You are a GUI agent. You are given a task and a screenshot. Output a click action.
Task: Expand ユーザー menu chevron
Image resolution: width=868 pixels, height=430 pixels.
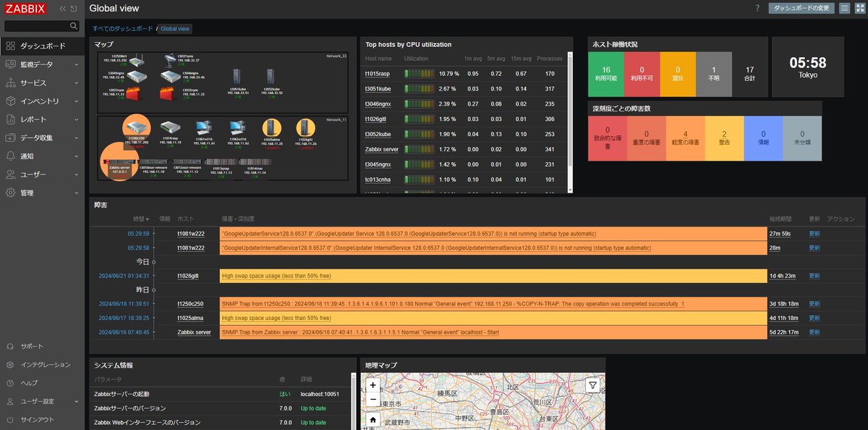click(x=77, y=174)
